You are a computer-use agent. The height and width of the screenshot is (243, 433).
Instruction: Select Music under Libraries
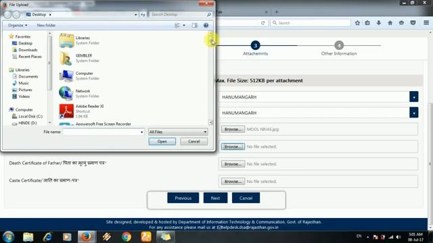pyautogui.click(x=20, y=83)
